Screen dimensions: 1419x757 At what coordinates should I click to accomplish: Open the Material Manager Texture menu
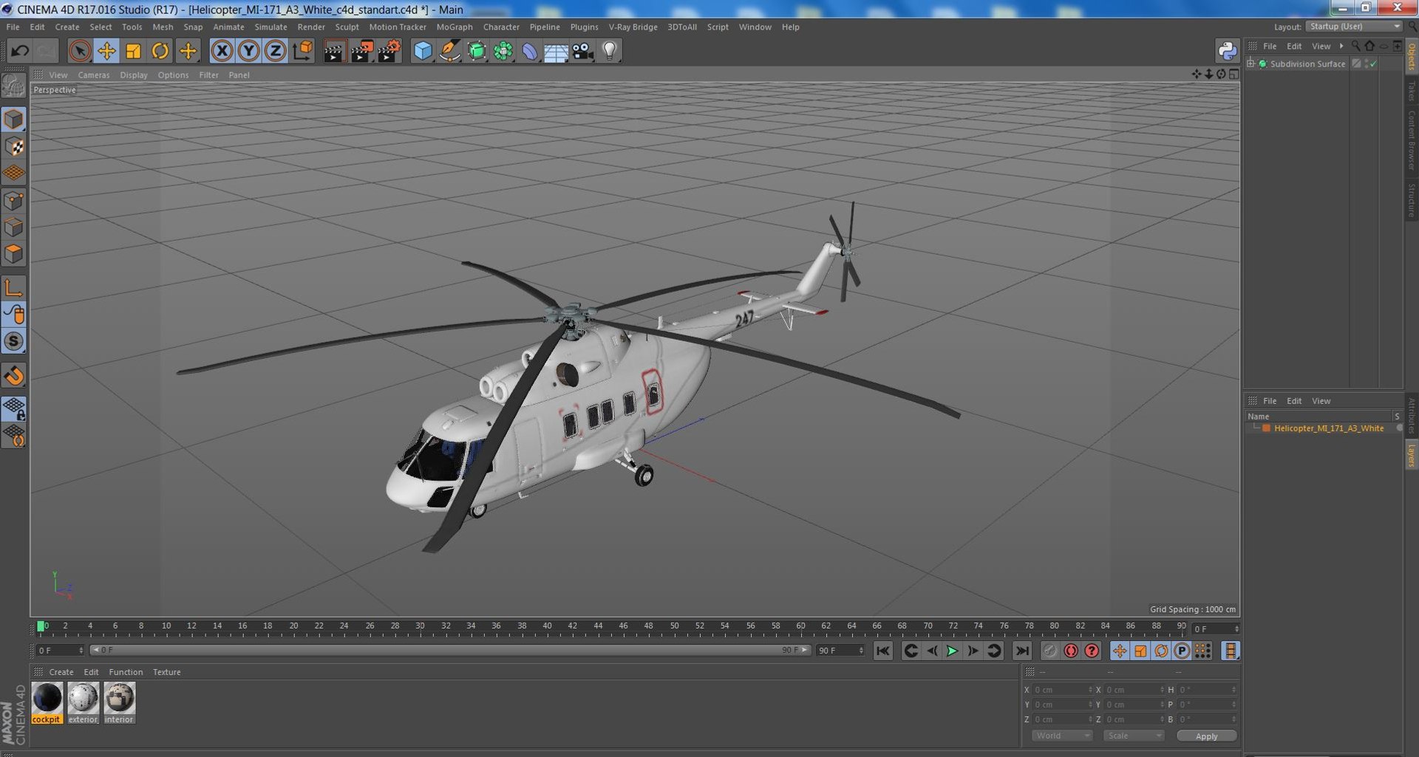click(x=166, y=672)
